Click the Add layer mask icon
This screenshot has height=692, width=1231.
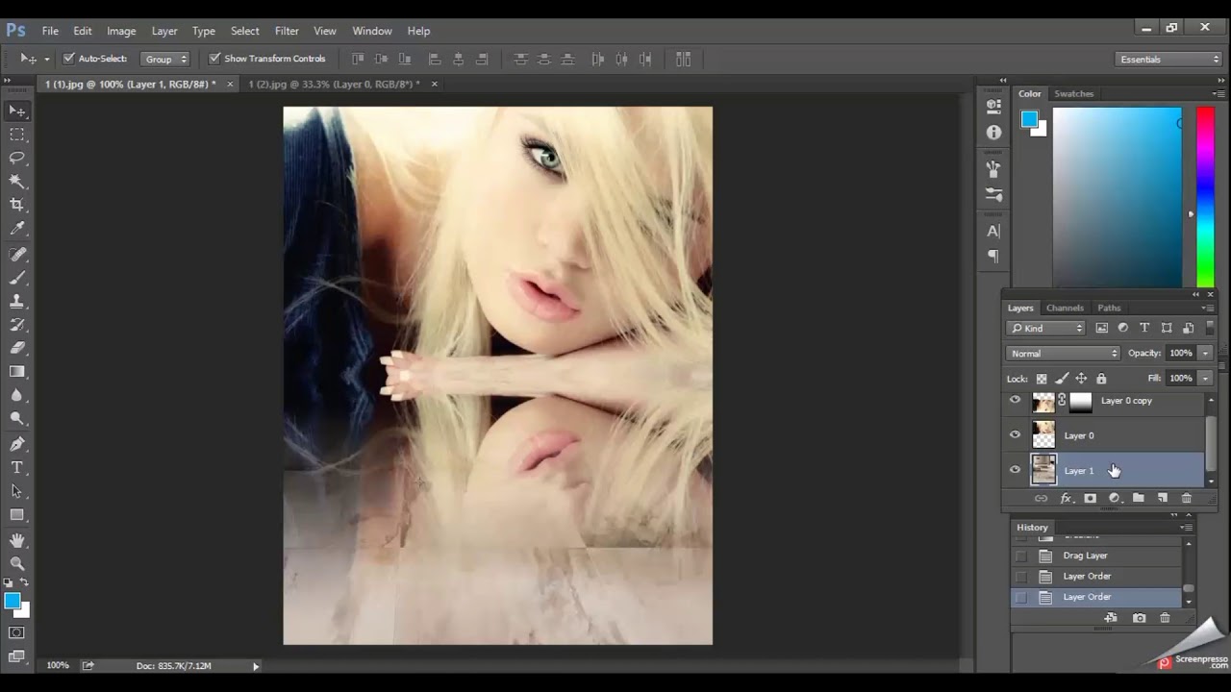1090,498
